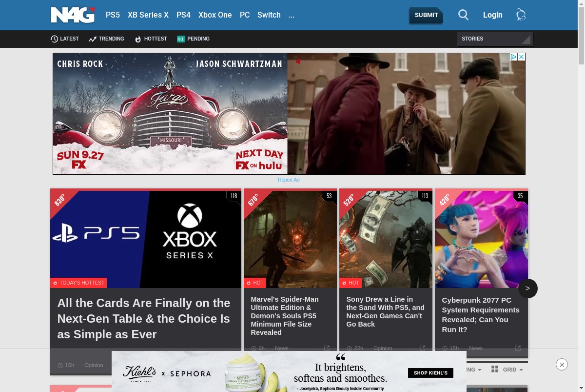Click the 113 comment count badge
Viewport: 585px width, 392px height.
(425, 196)
